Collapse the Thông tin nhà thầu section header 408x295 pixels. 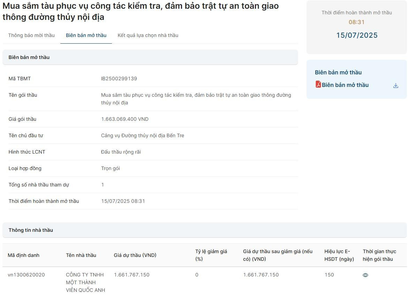pos(204,230)
